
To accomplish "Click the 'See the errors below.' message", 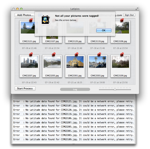I will pos(66,20).
